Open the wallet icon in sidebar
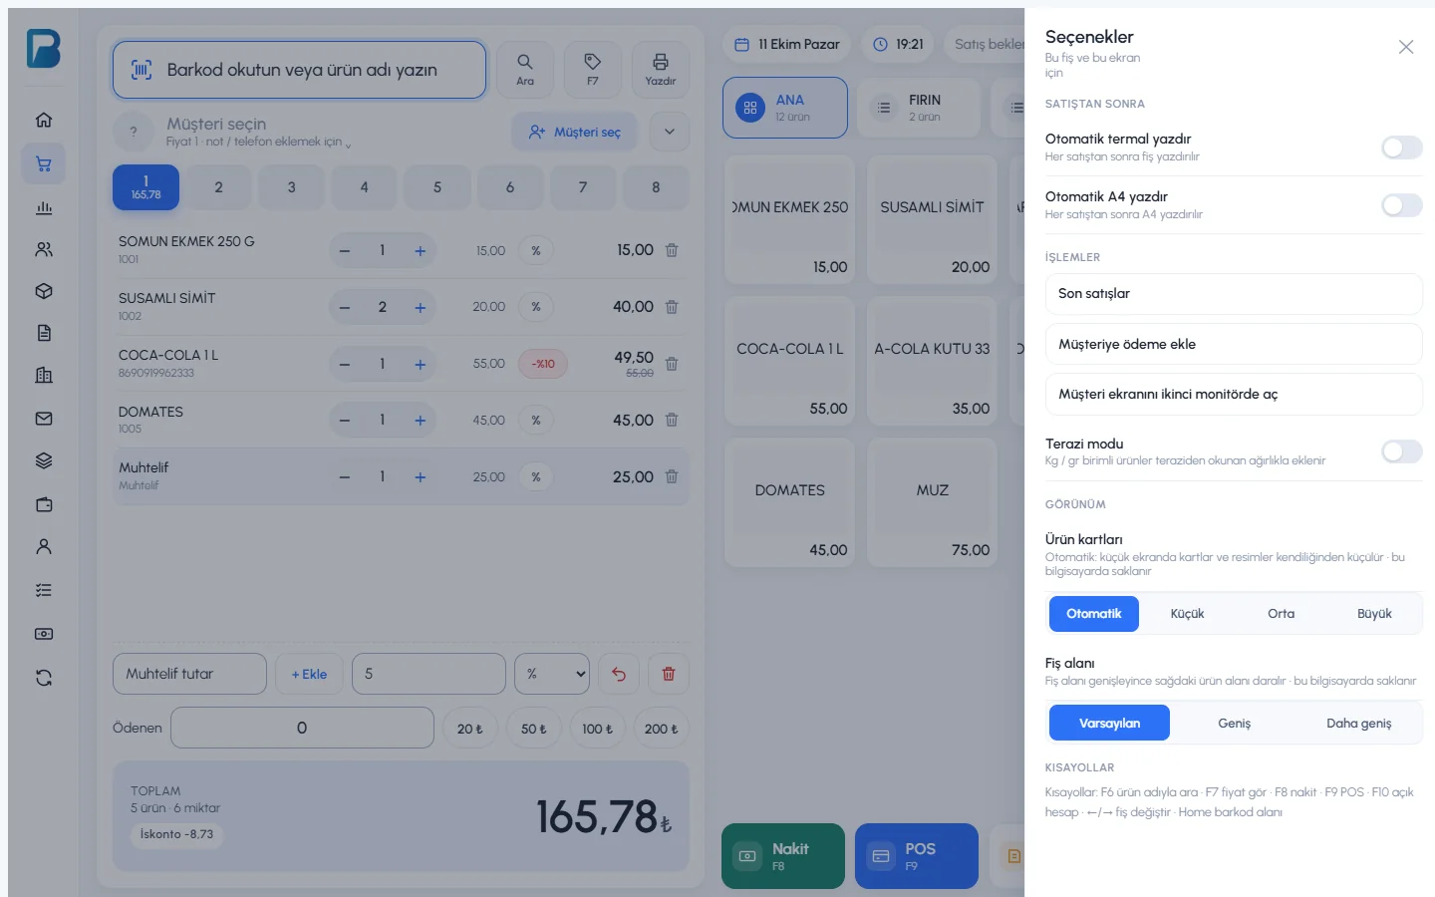Screen dimensions: 1435x897 click(x=44, y=504)
